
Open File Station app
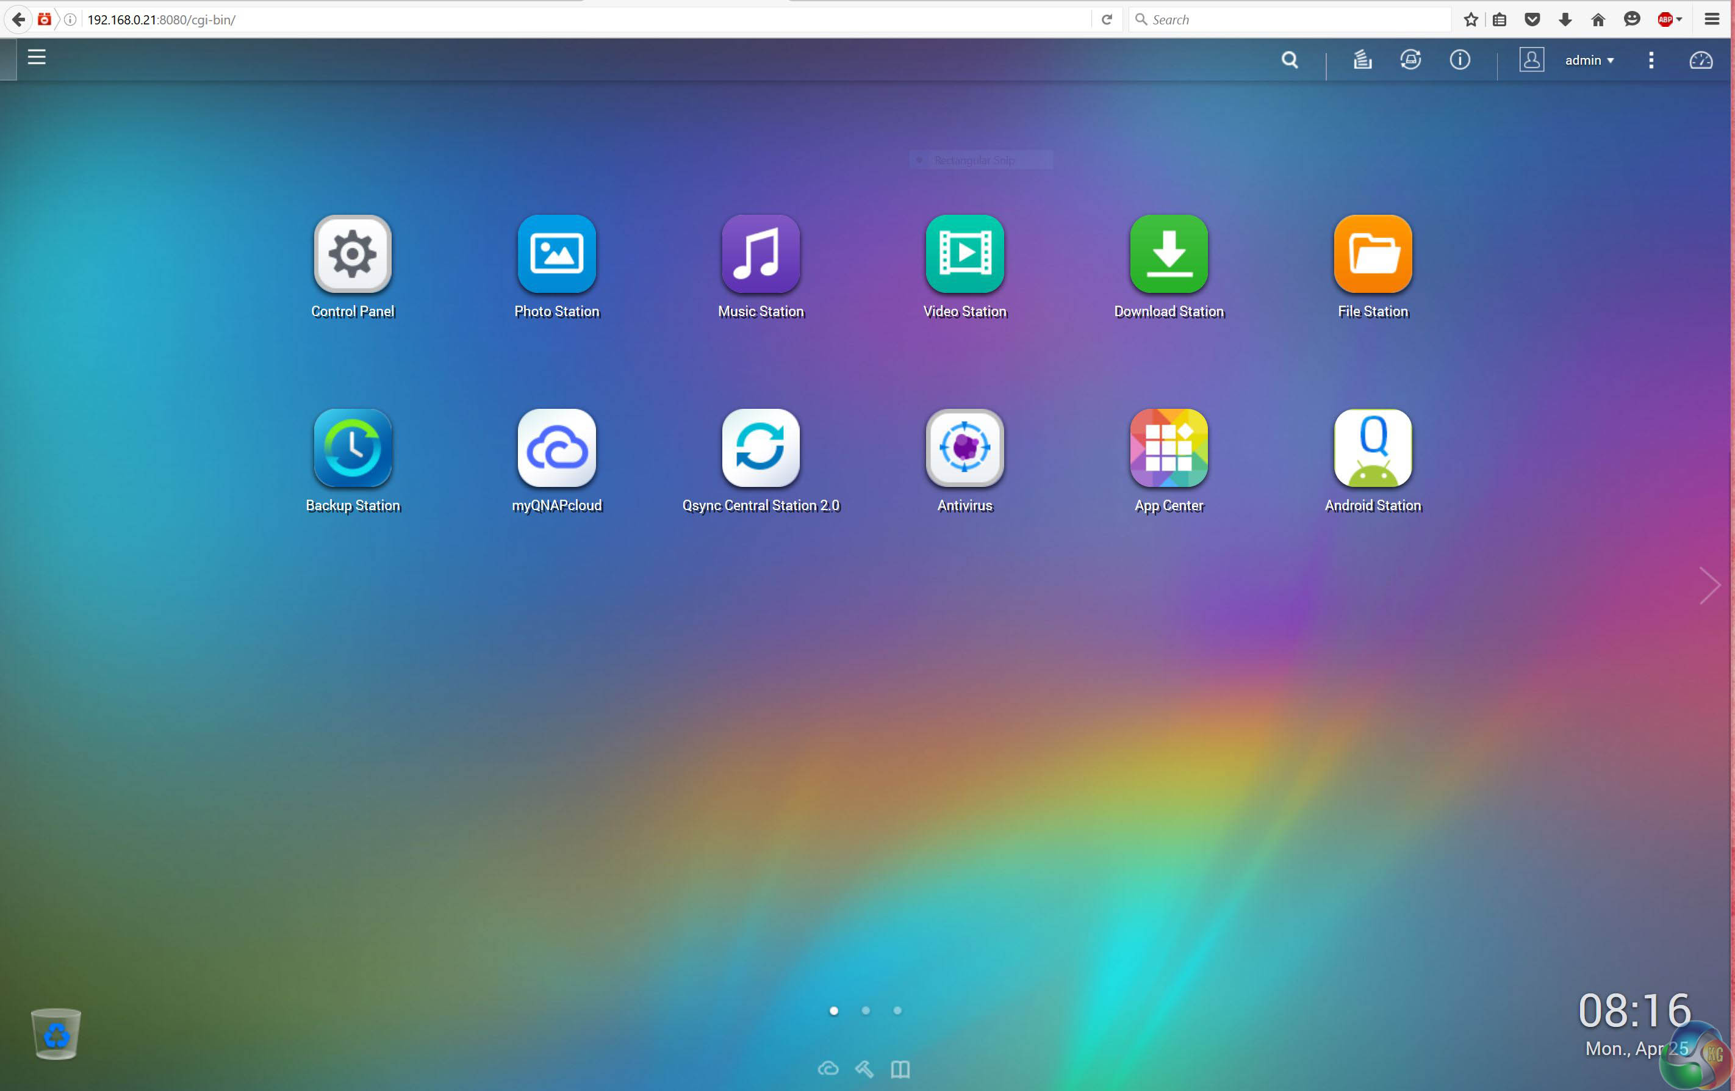coord(1373,254)
